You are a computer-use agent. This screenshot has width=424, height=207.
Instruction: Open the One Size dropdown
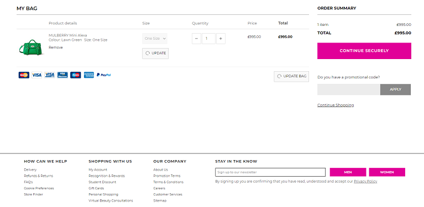point(155,39)
